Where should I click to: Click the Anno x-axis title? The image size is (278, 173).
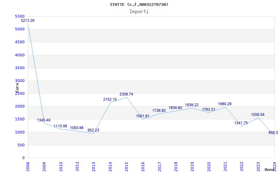pyautogui.click(x=270, y=170)
